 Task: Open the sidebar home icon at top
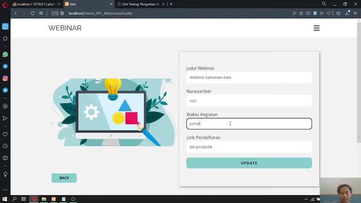[5, 27]
